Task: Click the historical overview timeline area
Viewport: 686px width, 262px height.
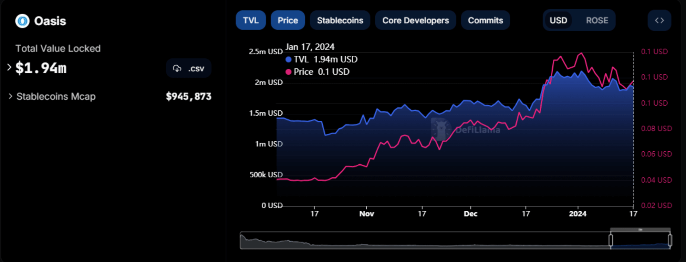Action: pos(413,241)
